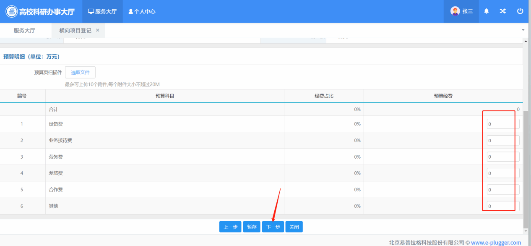Click the power logout icon
Screen dimensions: 531x246
click(x=520, y=11)
